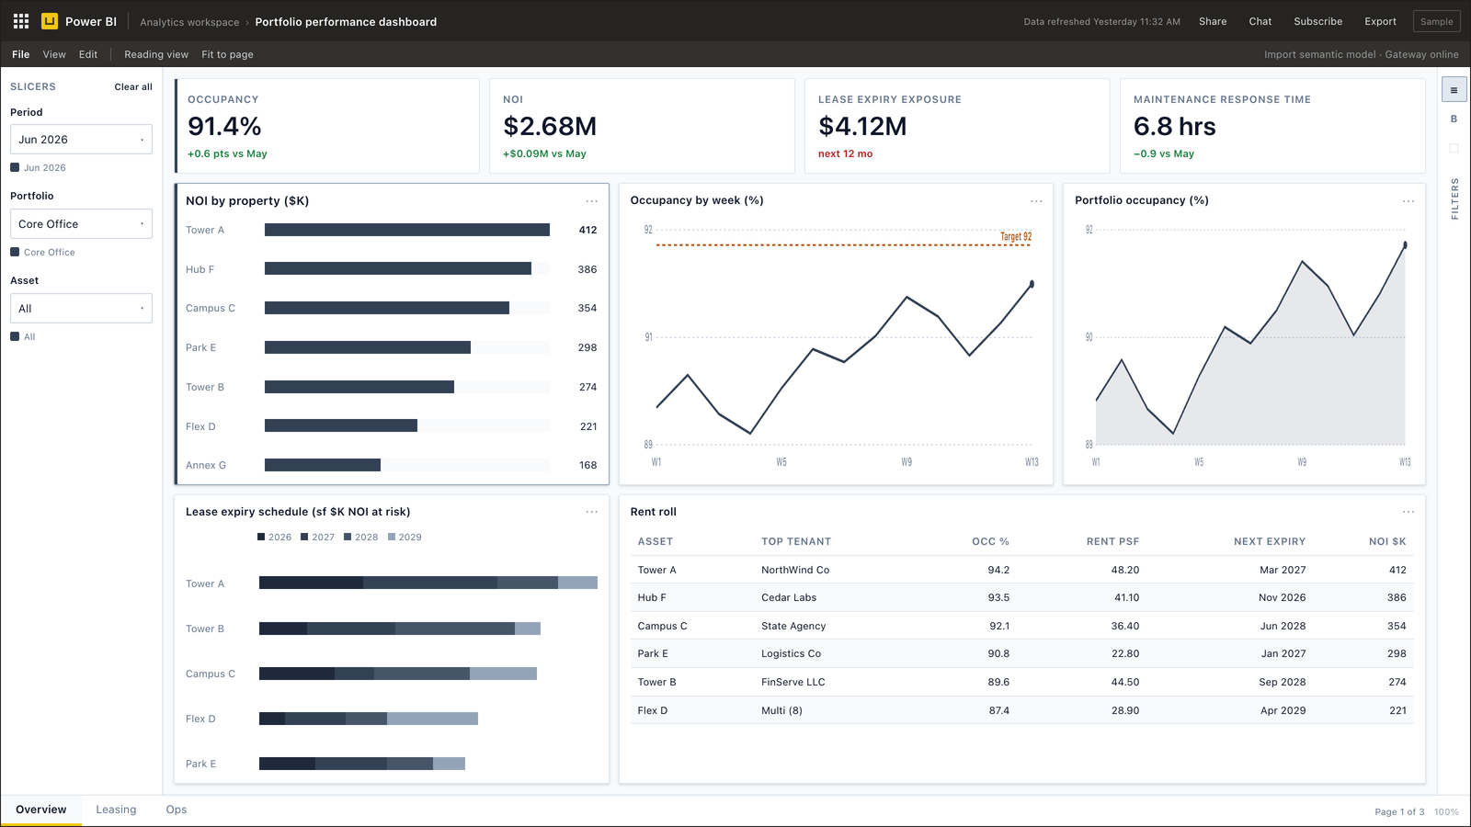Click the Maintenance Response Time 6.8 hrs card
The image size is (1471, 827).
point(1272,126)
